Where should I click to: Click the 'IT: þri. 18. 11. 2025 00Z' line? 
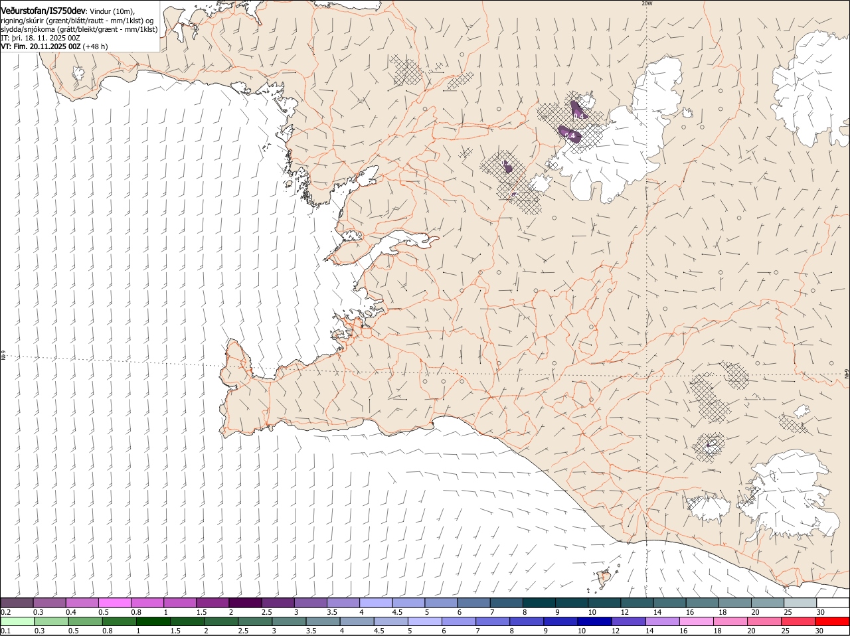pos(41,38)
